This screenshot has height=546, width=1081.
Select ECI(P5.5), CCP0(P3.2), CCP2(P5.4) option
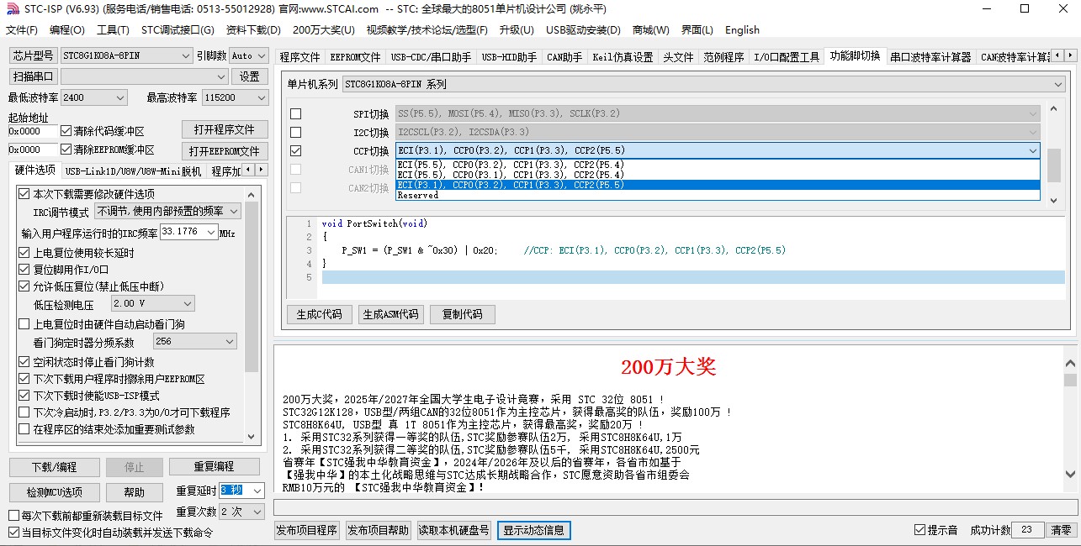pos(718,165)
